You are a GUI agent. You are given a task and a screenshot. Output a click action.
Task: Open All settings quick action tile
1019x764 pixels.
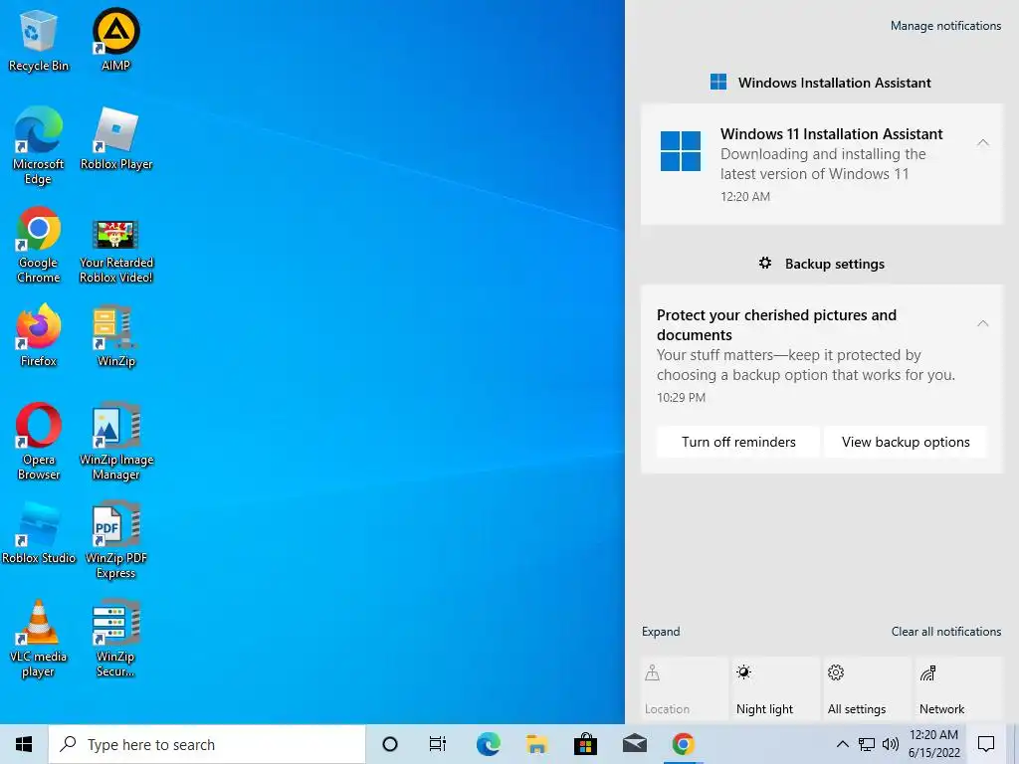[x=867, y=690]
